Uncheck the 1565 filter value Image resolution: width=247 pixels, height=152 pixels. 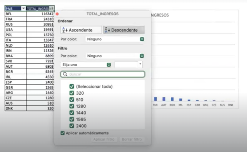[72, 119]
